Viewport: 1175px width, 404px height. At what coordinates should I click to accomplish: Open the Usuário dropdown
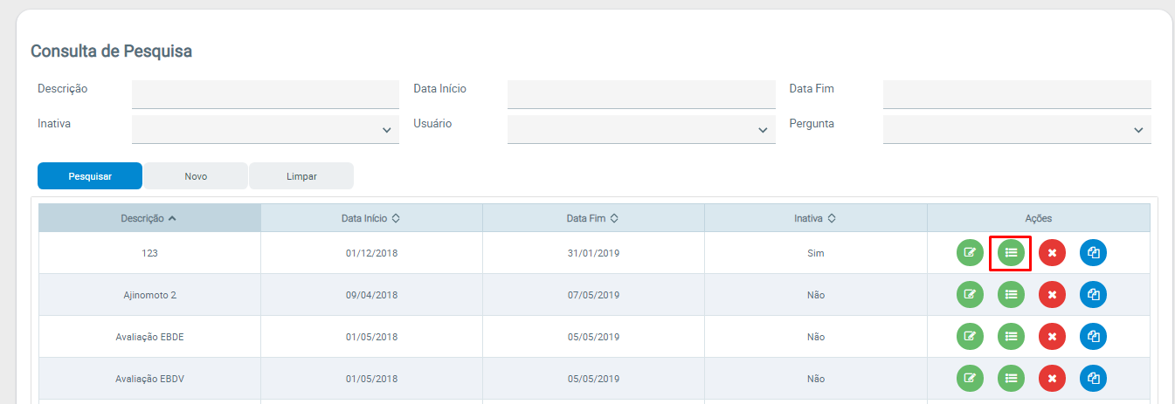point(640,129)
